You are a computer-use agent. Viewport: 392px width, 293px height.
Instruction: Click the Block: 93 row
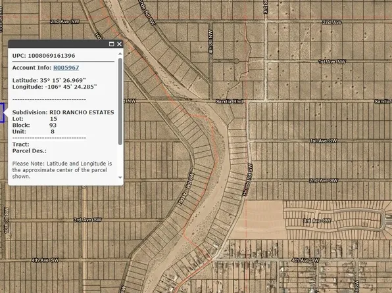(x=34, y=125)
